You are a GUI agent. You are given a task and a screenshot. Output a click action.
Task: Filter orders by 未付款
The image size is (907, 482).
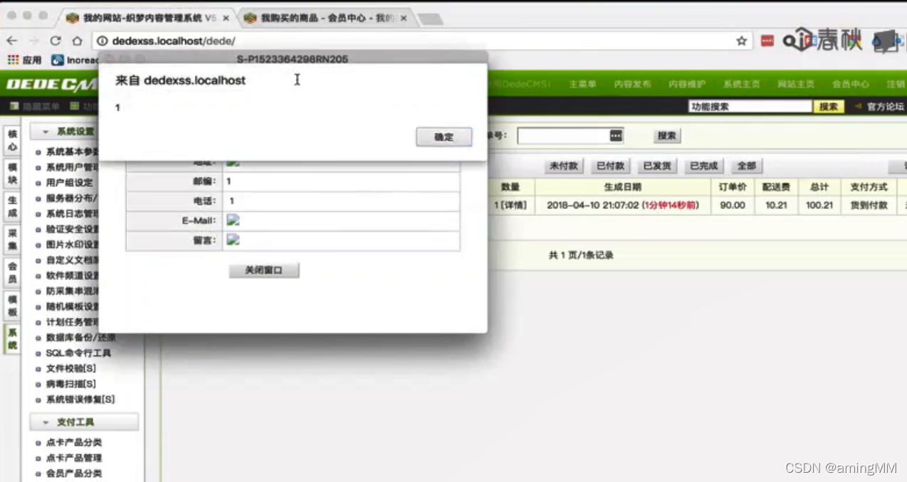(564, 166)
